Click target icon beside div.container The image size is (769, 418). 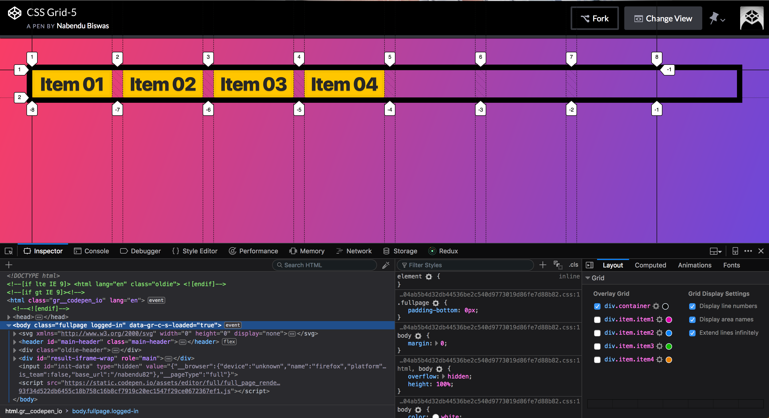(x=656, y=306)
